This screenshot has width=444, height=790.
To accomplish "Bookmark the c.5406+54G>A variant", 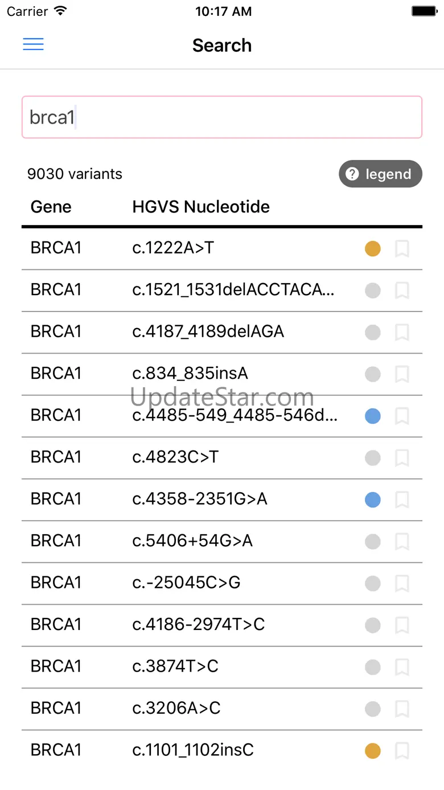I will click(x=402, y=542).
